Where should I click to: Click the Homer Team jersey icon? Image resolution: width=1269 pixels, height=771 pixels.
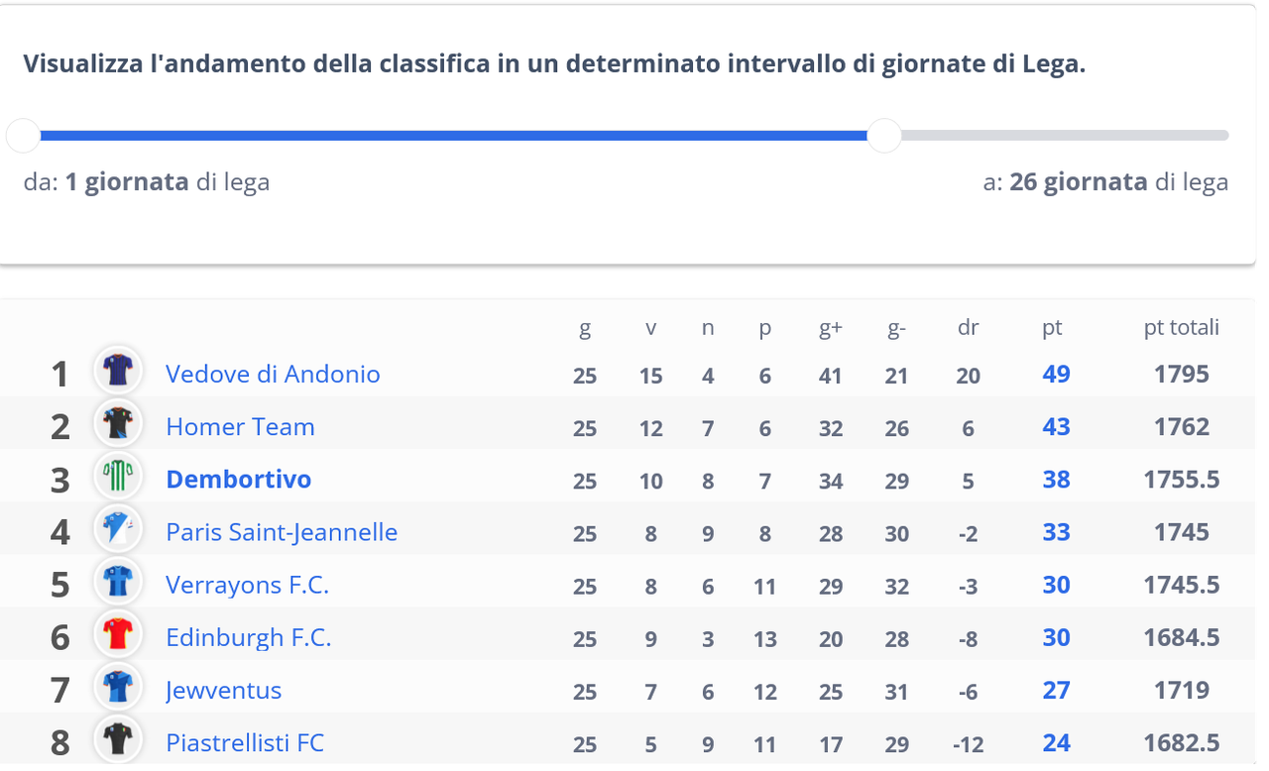click(118, 424)
